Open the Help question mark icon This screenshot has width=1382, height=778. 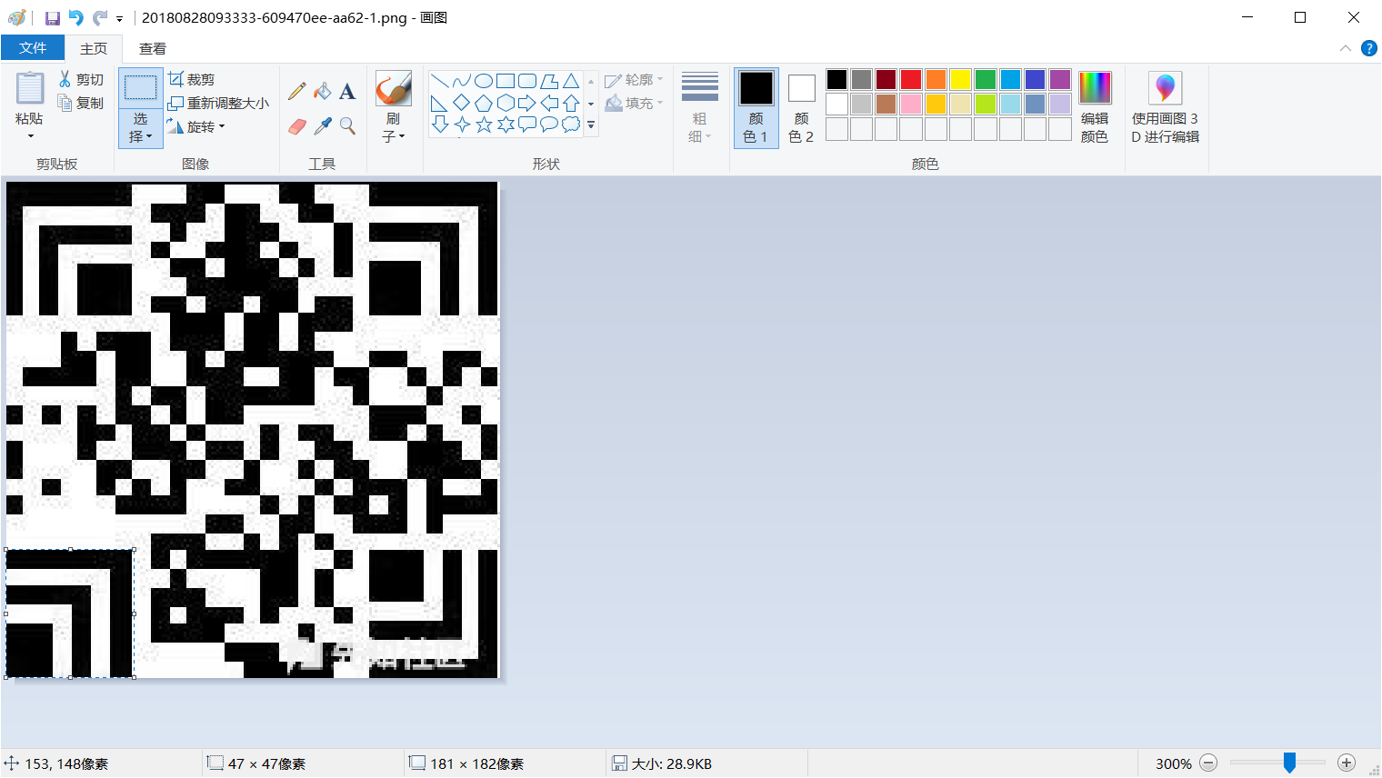(x=1368, y=48)
